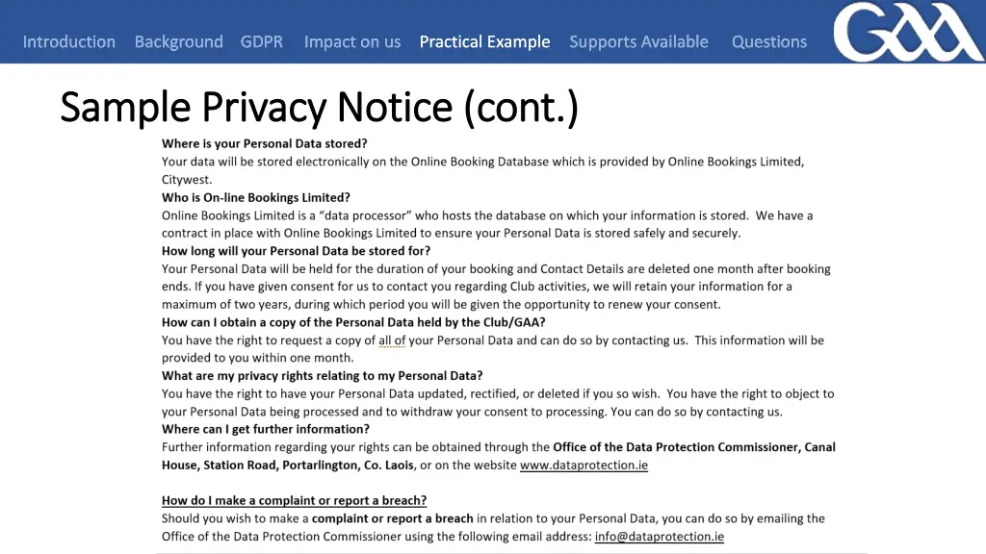Viewport: 986px width, 554px height.
Task: Click 'Where is your Personal Data stored?' heading
Action: tap(264, 144)
